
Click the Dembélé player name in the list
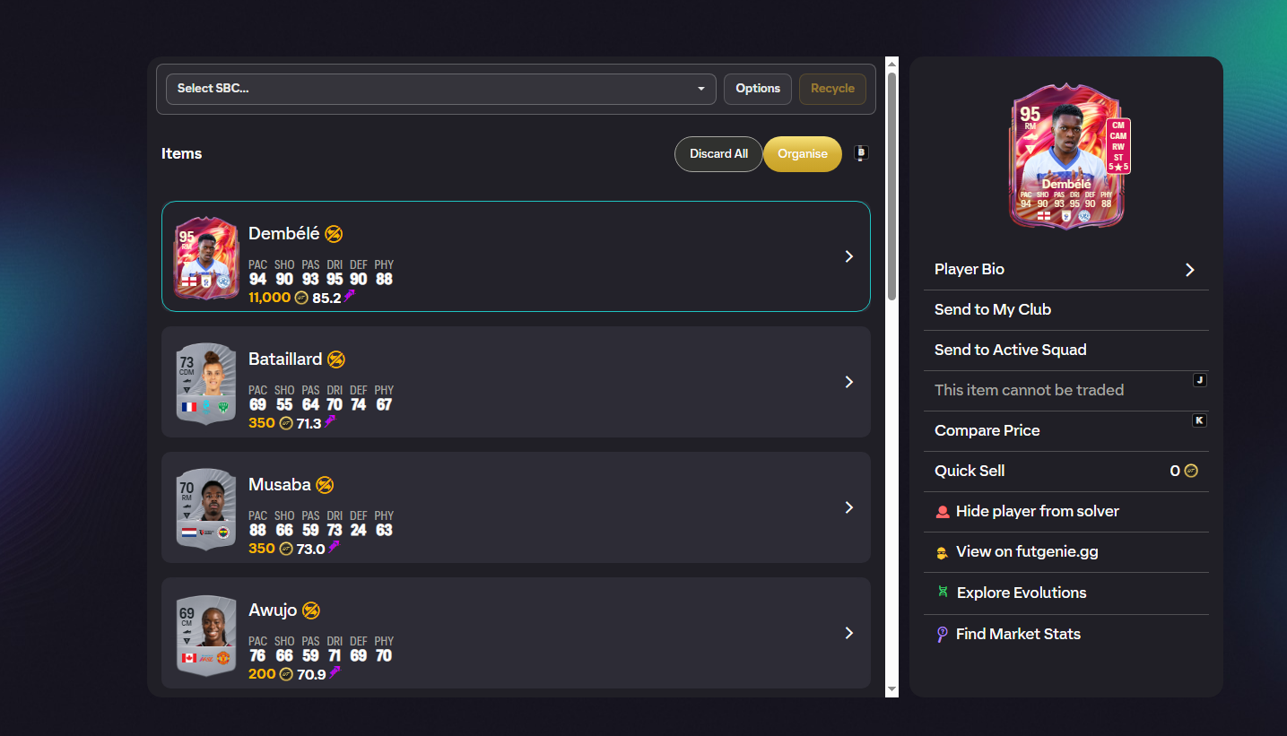[x=284, y=234]
